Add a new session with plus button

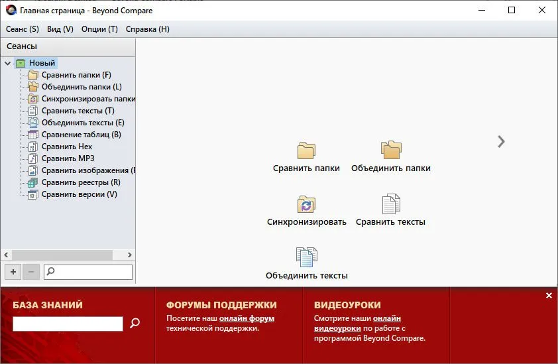[13, 272]
